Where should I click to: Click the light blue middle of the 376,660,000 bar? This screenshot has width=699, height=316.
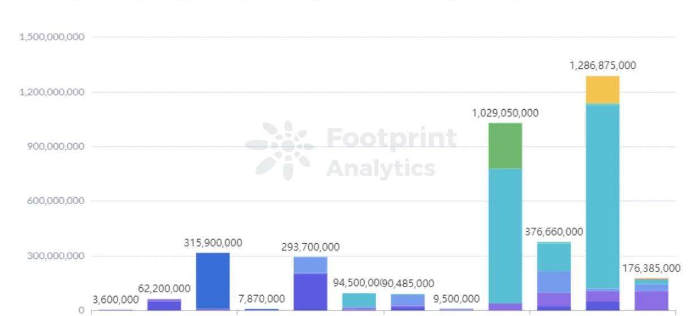(x=554, y=282)
